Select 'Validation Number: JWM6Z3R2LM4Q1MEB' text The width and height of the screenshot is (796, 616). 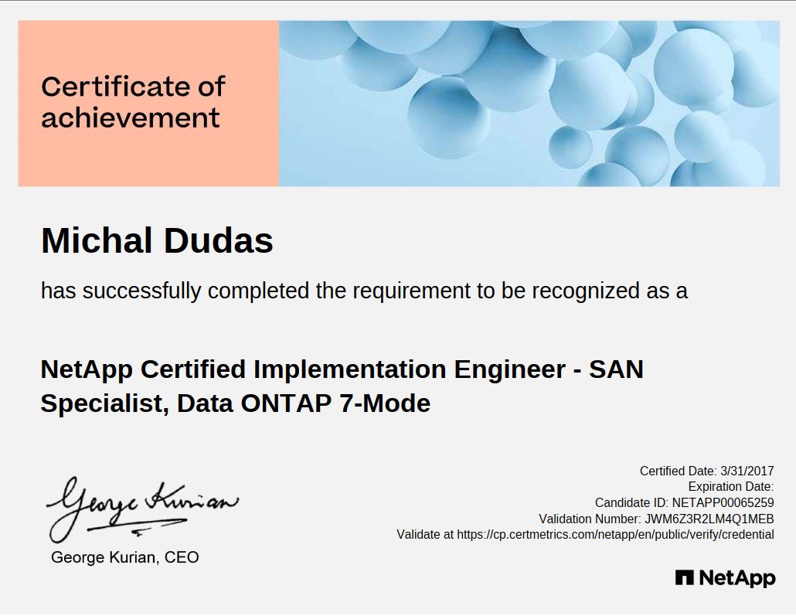(656, 519)
